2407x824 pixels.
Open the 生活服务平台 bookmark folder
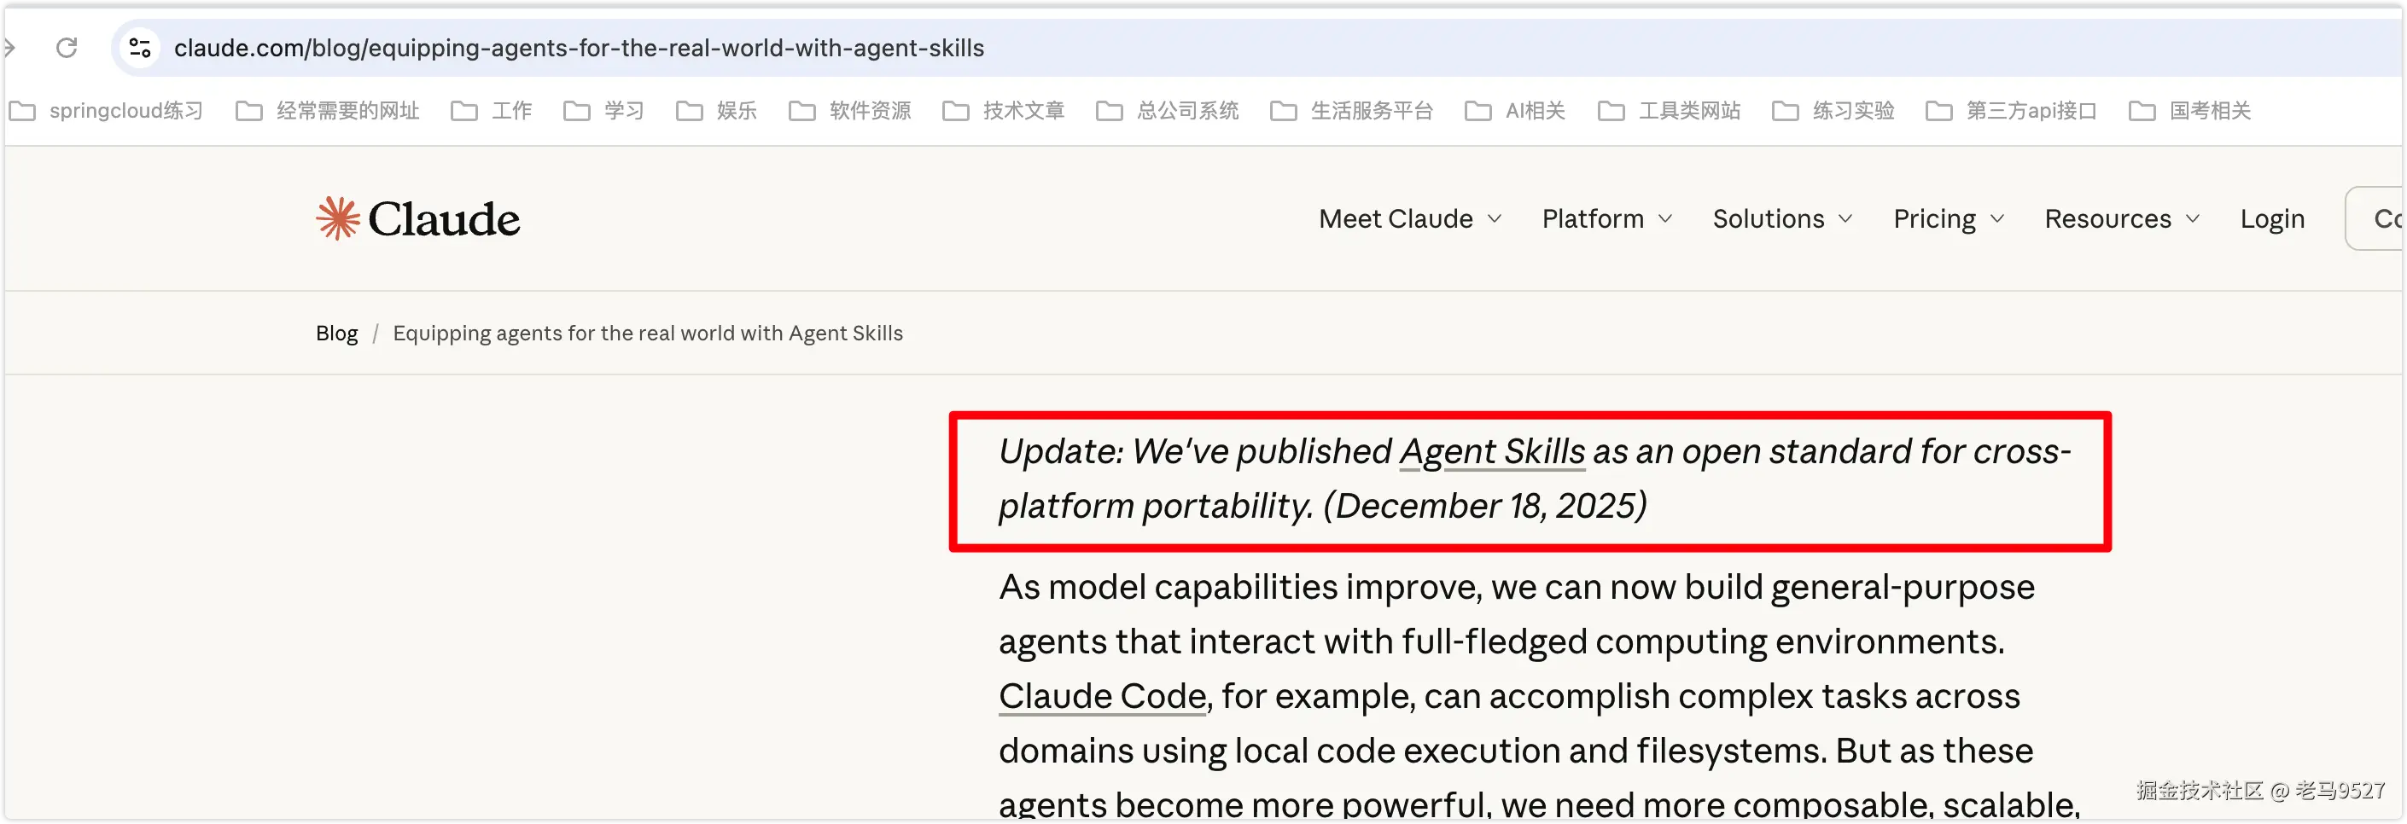[1351, 111]
